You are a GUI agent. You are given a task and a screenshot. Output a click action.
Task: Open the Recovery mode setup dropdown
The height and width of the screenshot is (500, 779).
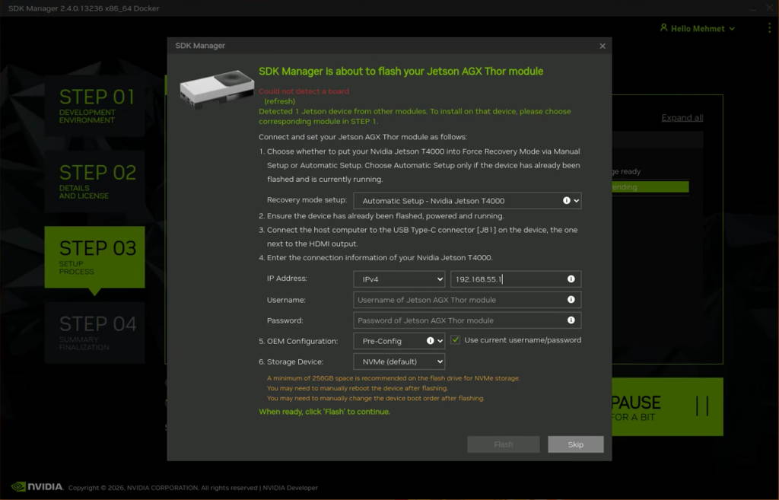(x=467, y=201)
